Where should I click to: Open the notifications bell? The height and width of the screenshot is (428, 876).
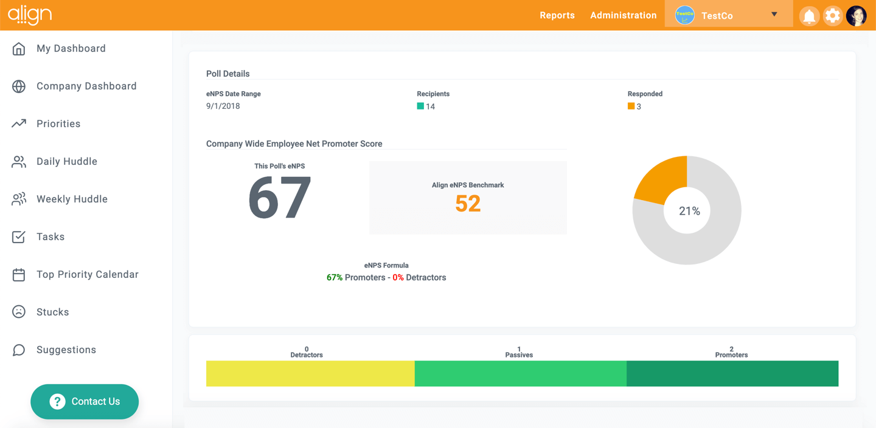(x=809, y=16)
